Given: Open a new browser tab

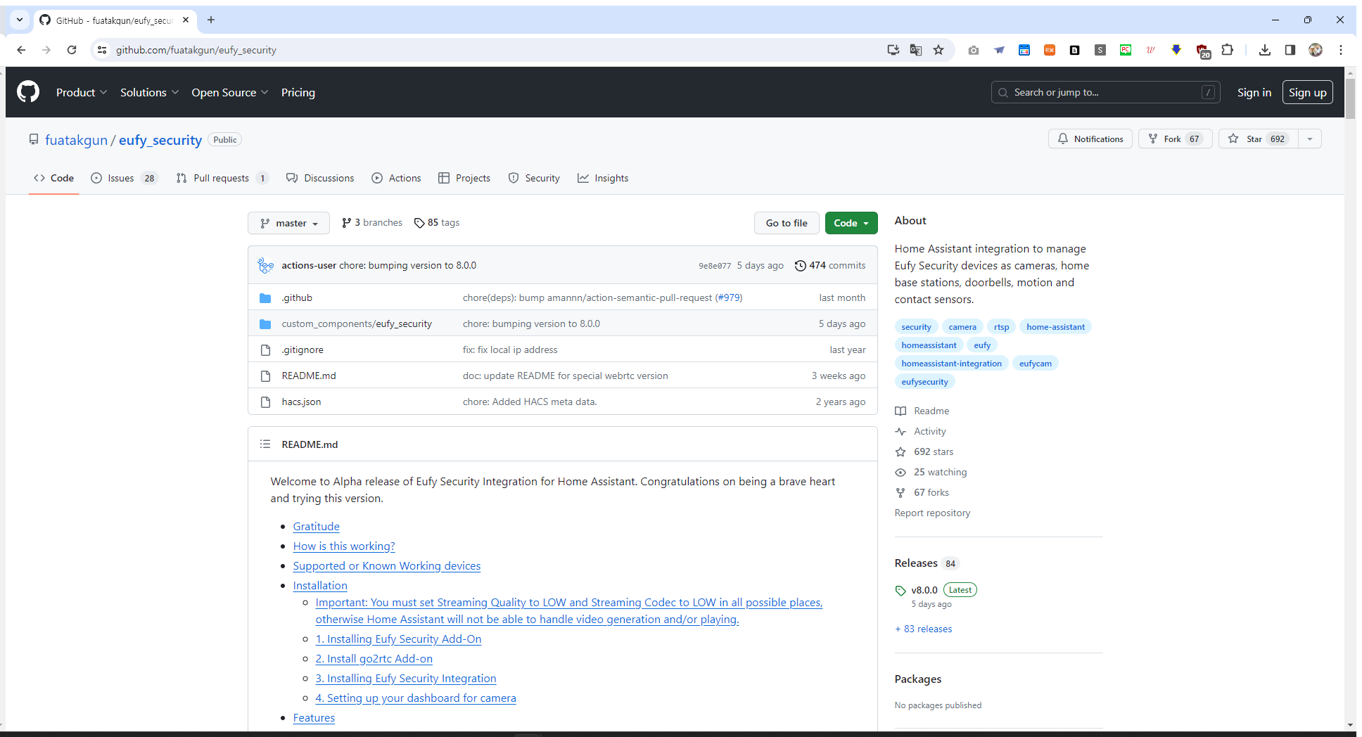Looking at the screenshot, I should 211,20.
